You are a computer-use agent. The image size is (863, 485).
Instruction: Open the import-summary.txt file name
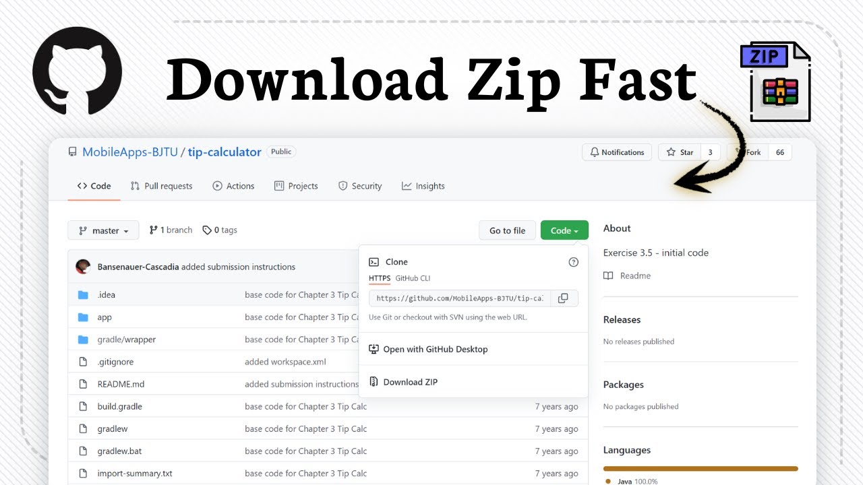point(135,473)
